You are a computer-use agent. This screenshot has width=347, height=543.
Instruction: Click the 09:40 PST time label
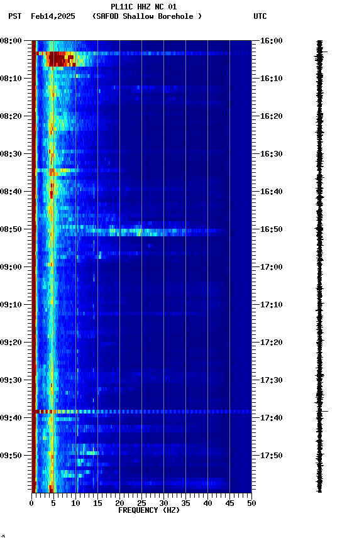[x=11, y=418]
